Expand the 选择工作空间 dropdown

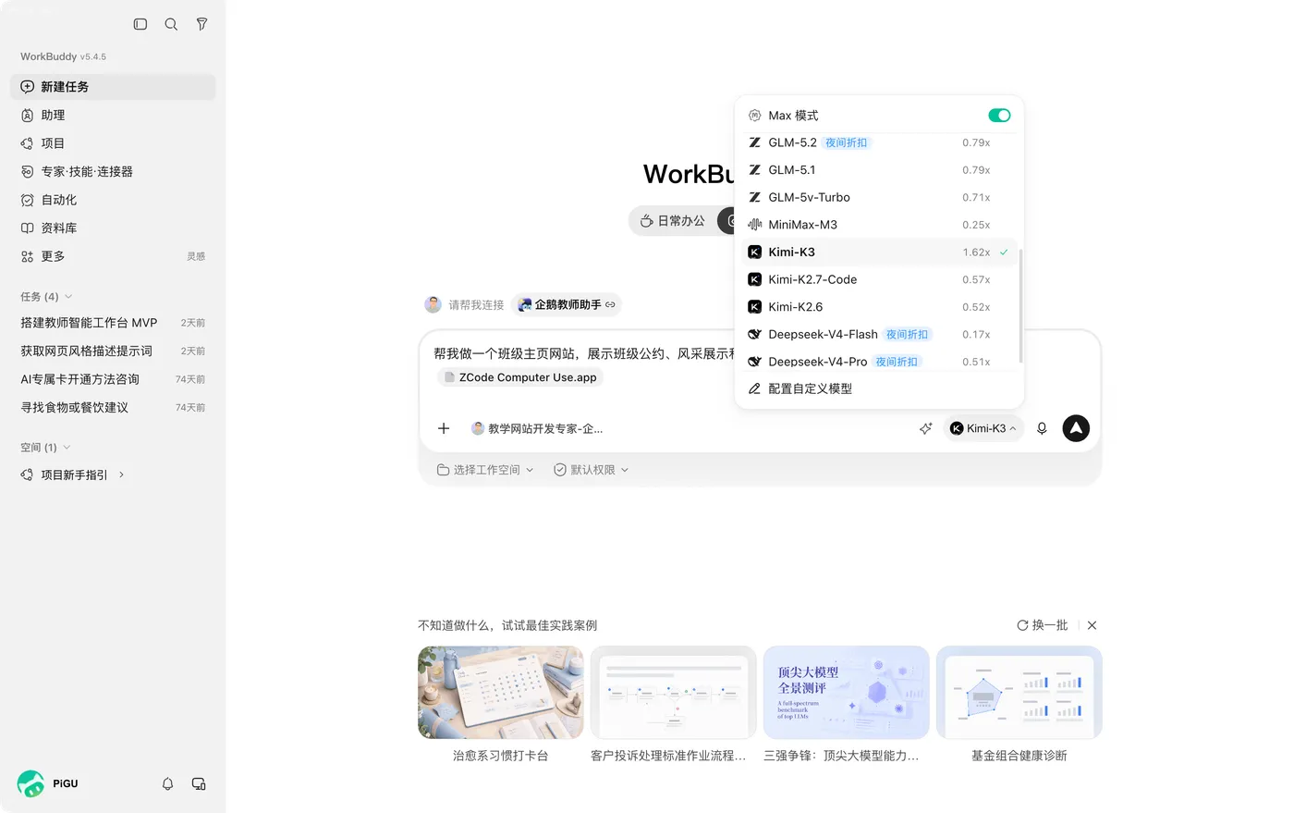[485, 470]
